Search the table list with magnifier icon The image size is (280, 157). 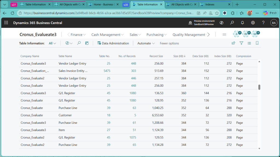[79, 43]
